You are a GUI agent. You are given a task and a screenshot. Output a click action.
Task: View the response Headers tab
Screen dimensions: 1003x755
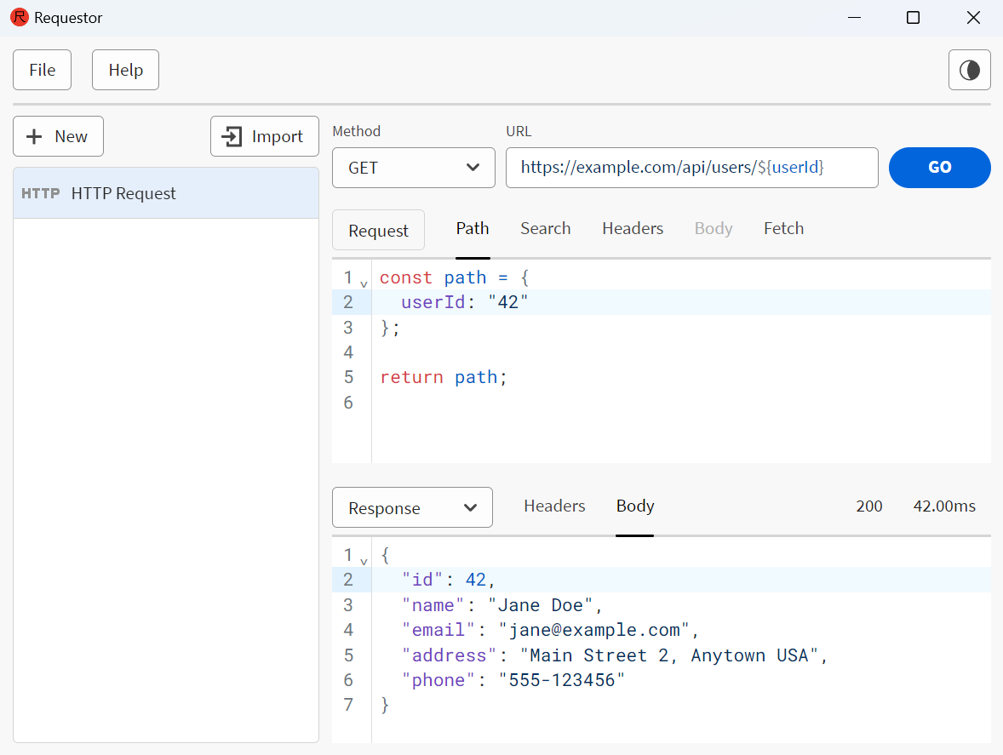coord(554,506)
